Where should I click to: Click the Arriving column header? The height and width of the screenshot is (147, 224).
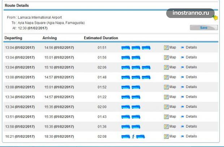pyautogui.click(x=49, y=38)
